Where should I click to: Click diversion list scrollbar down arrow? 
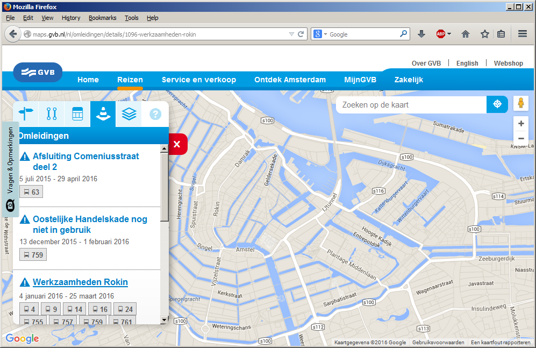click(164, 320)
